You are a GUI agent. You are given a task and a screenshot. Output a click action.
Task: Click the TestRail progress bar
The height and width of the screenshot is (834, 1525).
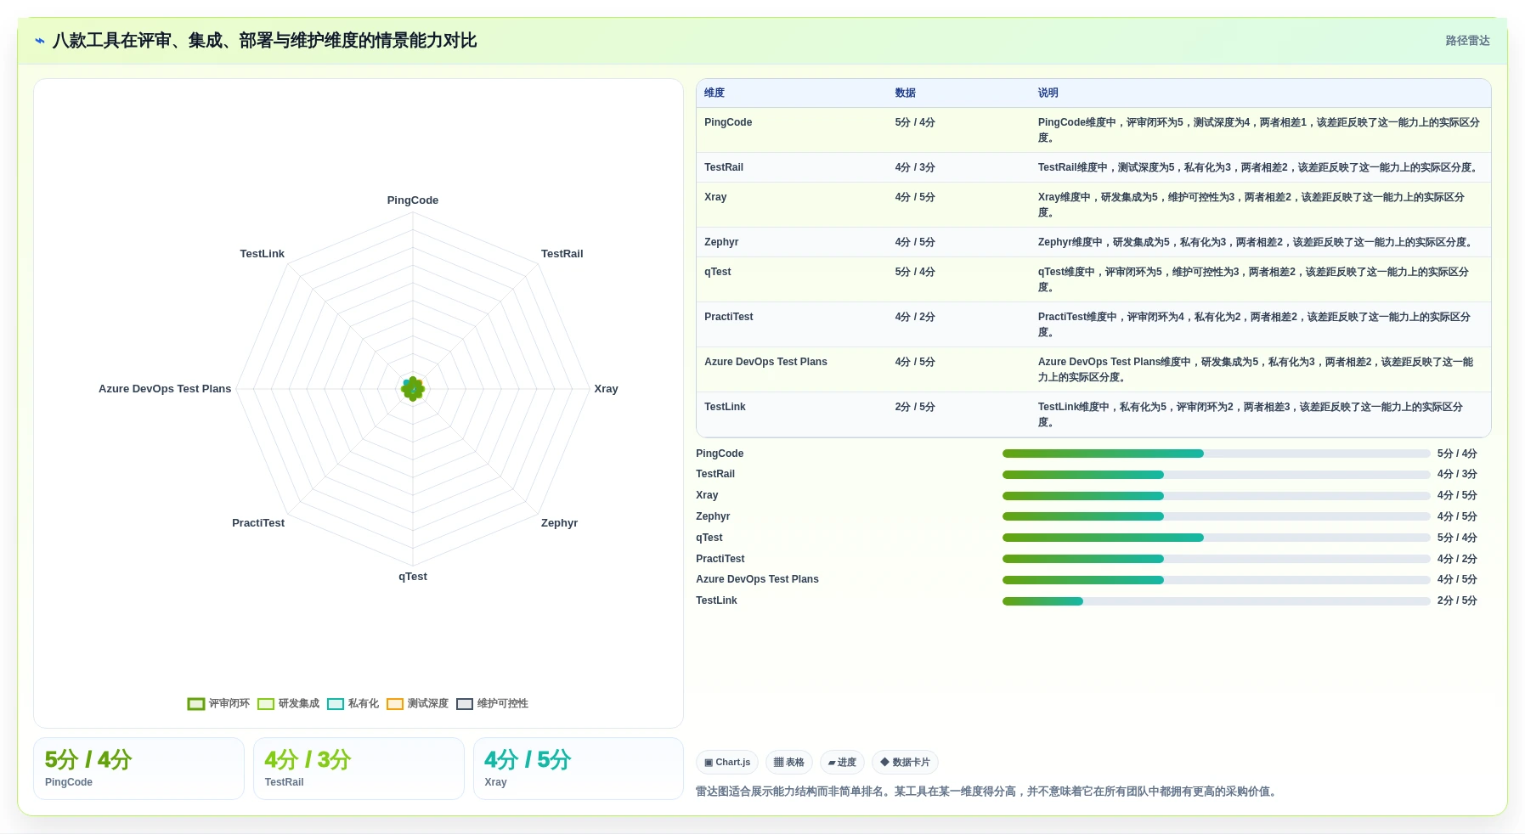coord(1216,475)
